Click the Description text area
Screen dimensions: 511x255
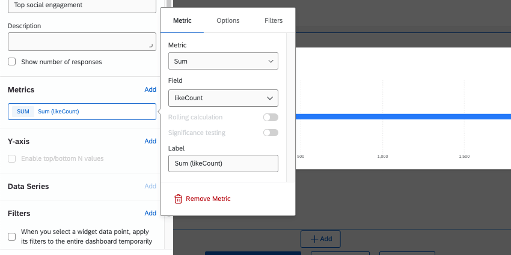pos(81,42)
